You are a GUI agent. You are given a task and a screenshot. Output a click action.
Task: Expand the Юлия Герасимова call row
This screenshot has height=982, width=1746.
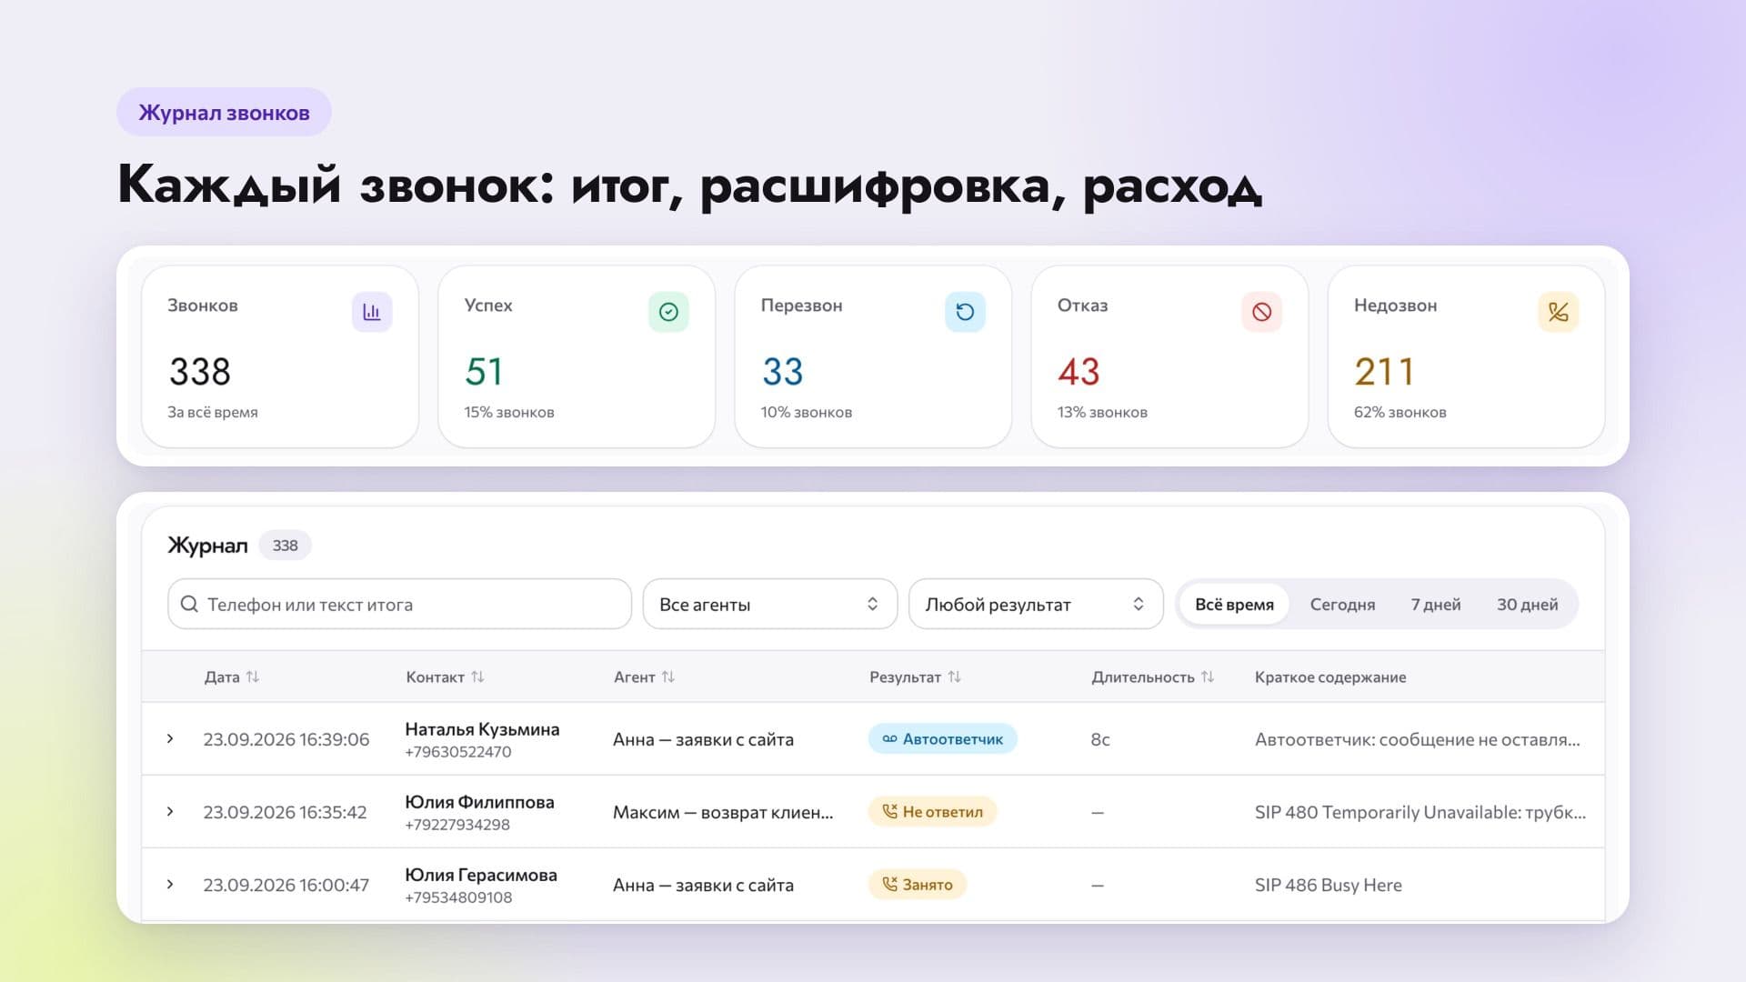[170, 884]
